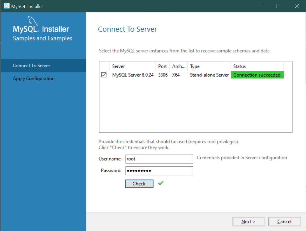Click the Server column header

[133, 66]
